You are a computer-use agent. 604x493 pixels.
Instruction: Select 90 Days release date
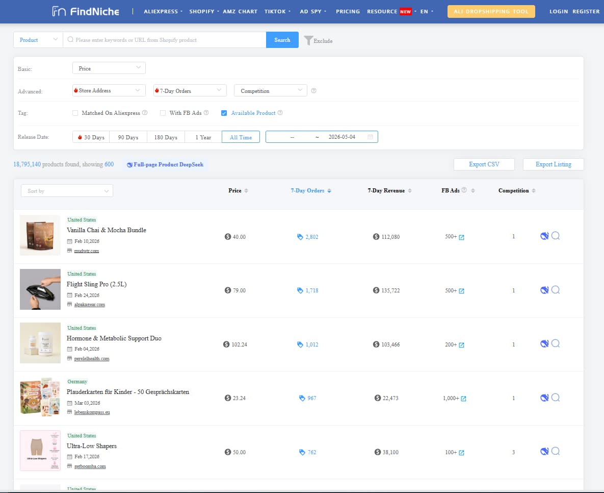[x=128, y=137]
